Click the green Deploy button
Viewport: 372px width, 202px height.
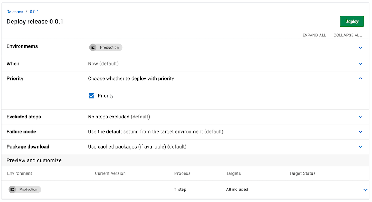352,22
